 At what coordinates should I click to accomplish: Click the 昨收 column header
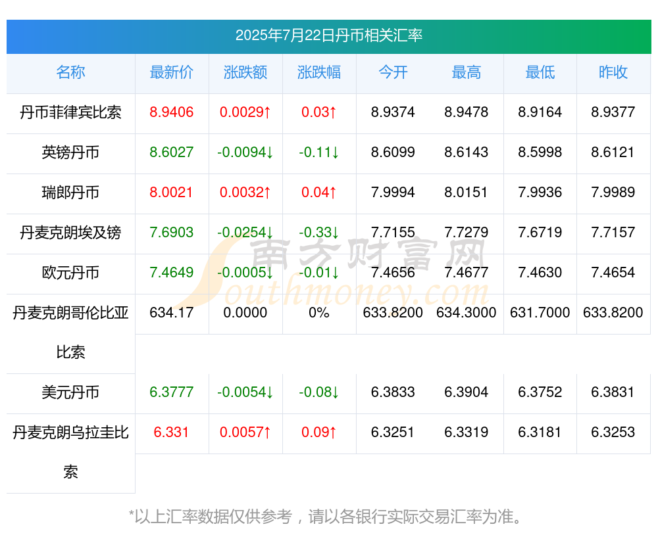click(613, 72)
